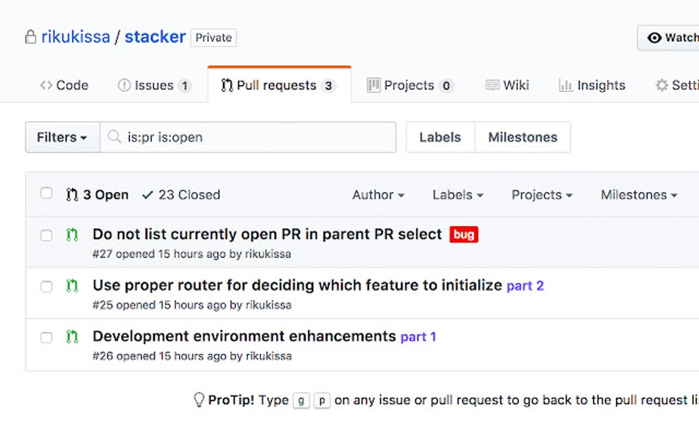Viewport: 699px width, 437px height.
Task: Open the Settings gear icon
Action: tap(662, 85)
